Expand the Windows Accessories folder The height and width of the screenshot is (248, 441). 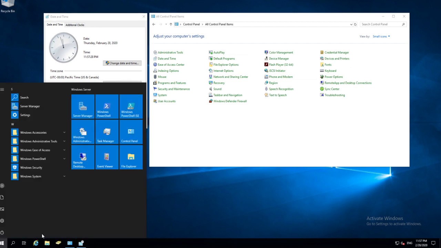39,133
